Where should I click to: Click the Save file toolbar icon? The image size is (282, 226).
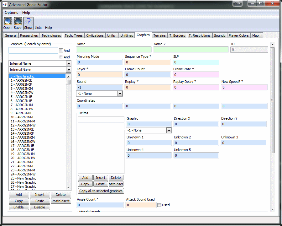tap(18, 23)
